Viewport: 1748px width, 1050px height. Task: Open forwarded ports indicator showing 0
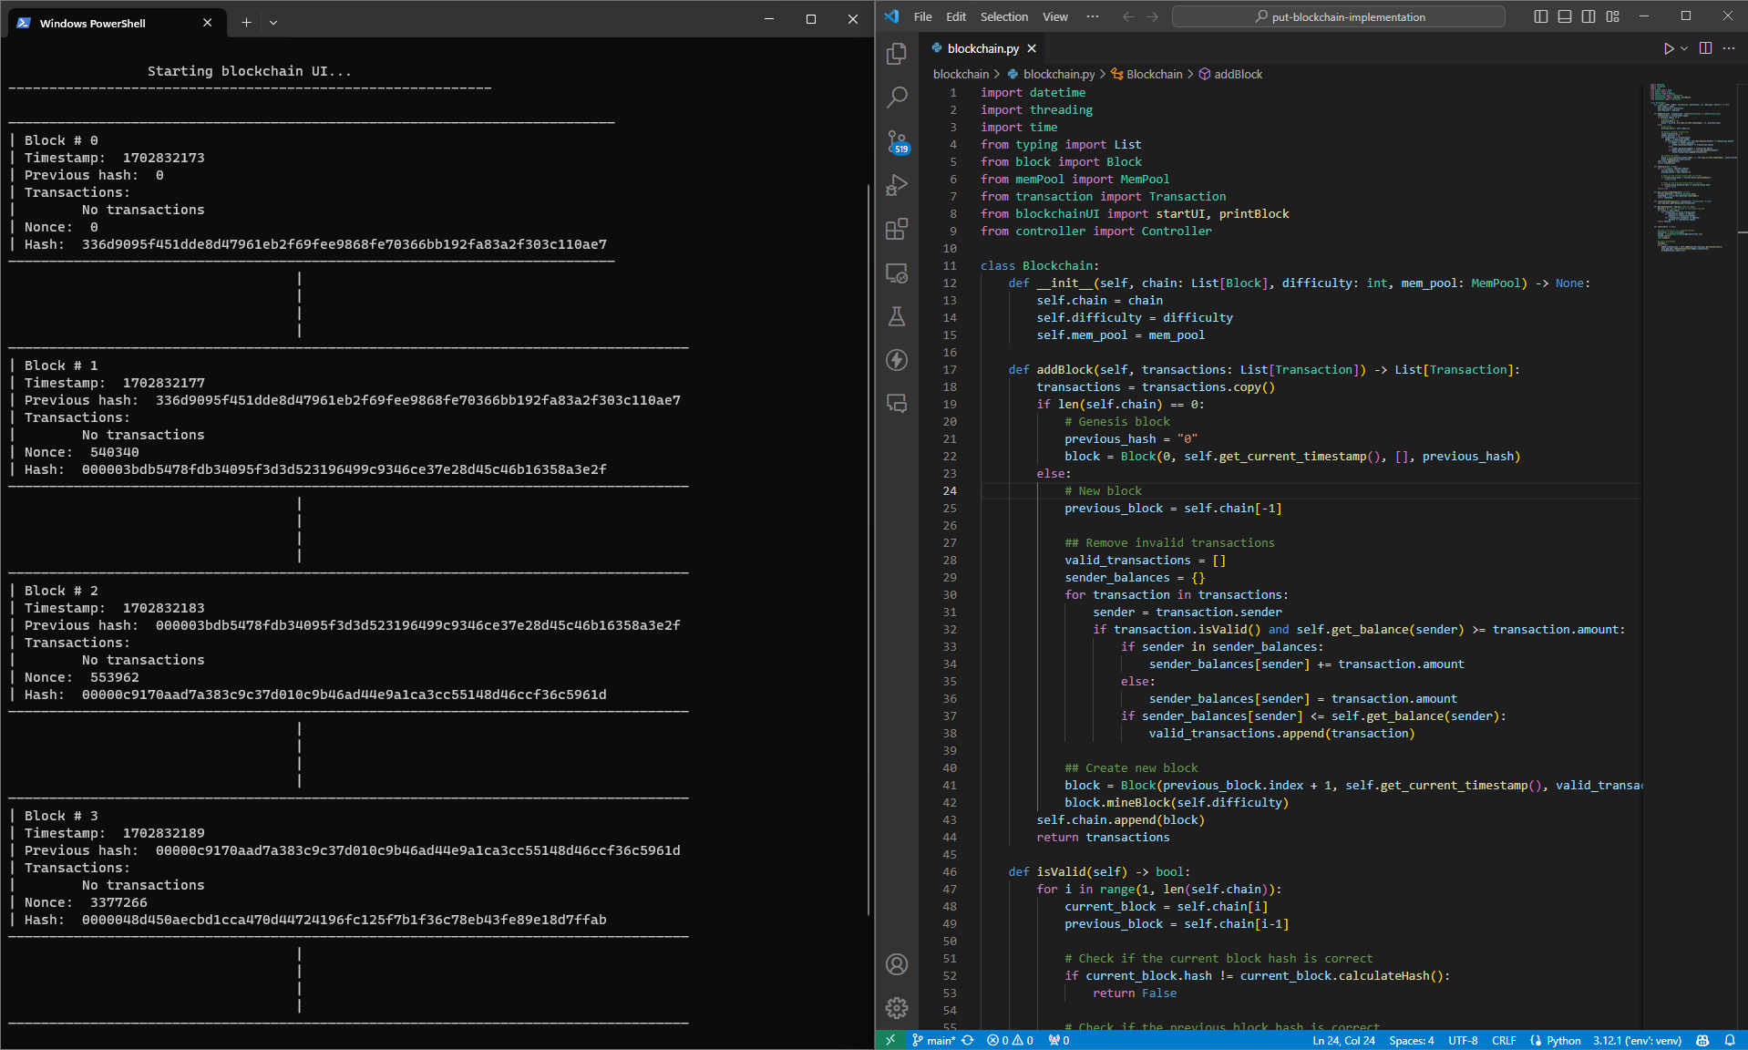(1059, 1040)
